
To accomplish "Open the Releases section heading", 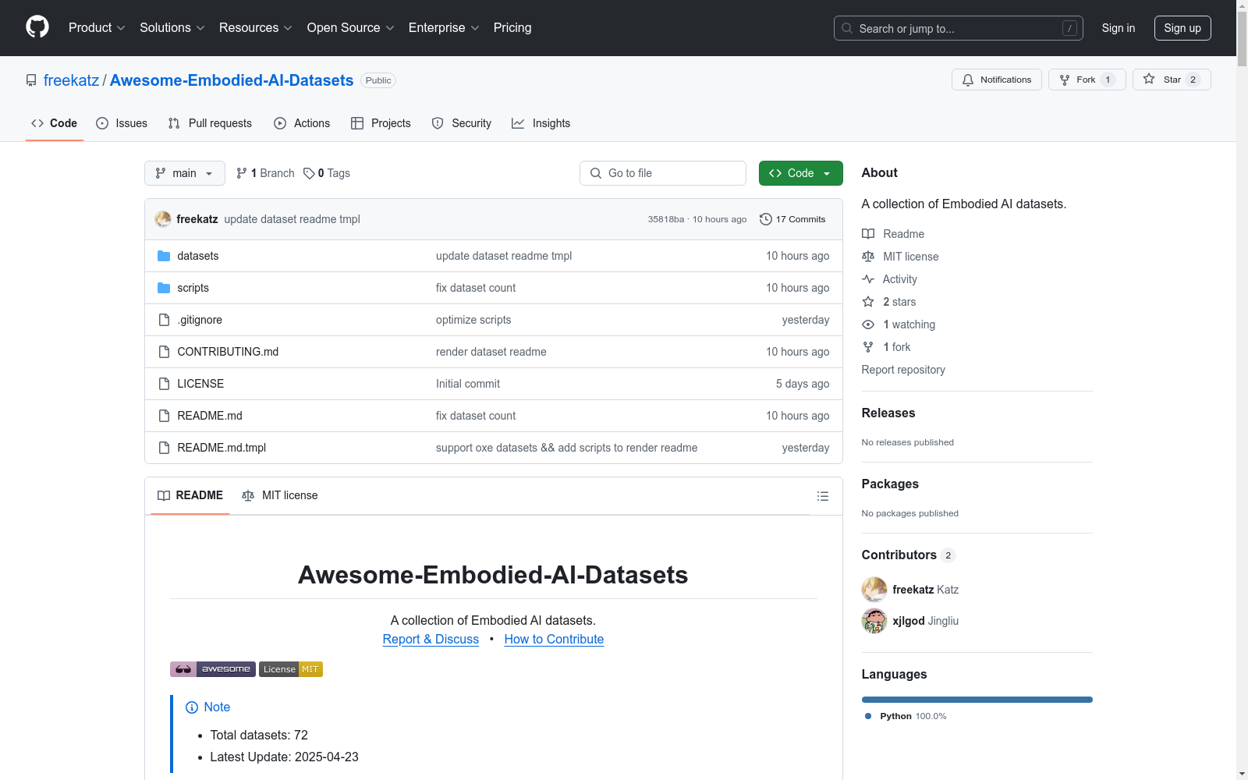I will point(888,413).
